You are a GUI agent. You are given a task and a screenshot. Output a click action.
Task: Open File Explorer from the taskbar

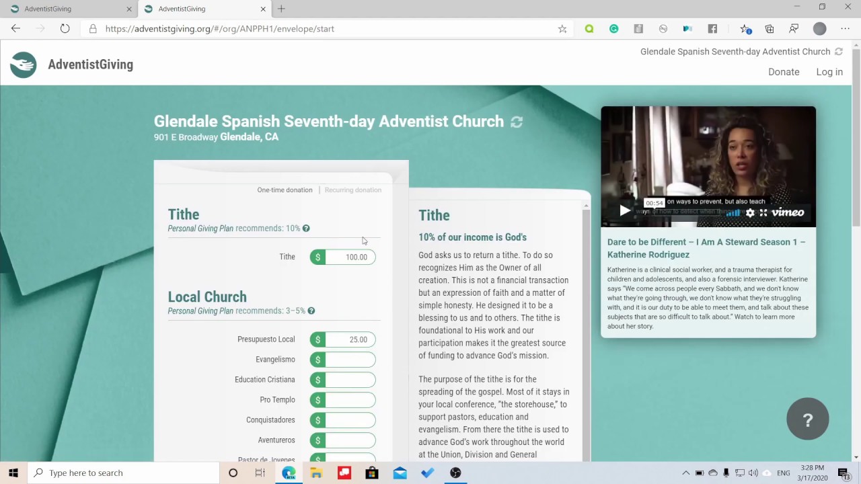click(316, 473)
